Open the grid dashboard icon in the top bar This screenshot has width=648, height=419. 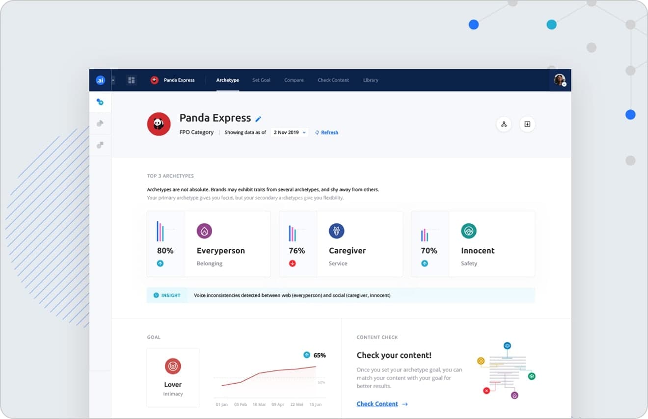(x=131, y=80)
